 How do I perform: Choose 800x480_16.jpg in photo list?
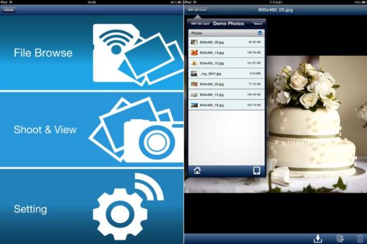tap(226, 105)
